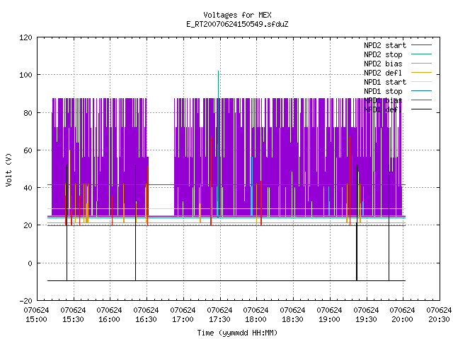Click the x-axis tick 070624 19:00
Screen dimensions: 453x339
tap(329, 315)
